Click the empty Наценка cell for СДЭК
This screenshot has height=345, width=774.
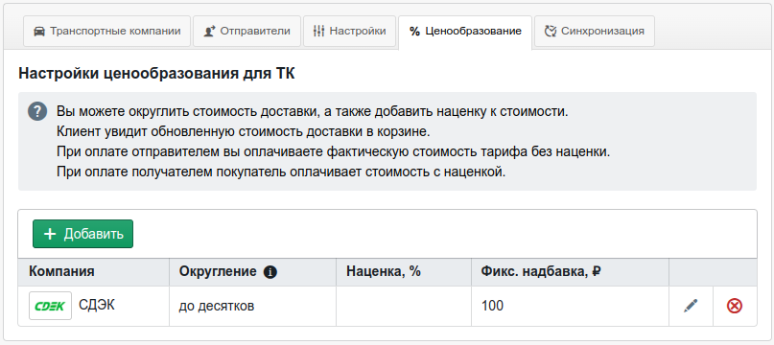tap(404, 306)
